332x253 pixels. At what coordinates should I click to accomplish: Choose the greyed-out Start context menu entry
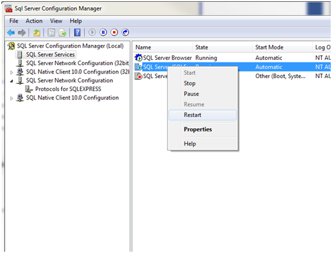pyautogui.click(x=203, y=73)
